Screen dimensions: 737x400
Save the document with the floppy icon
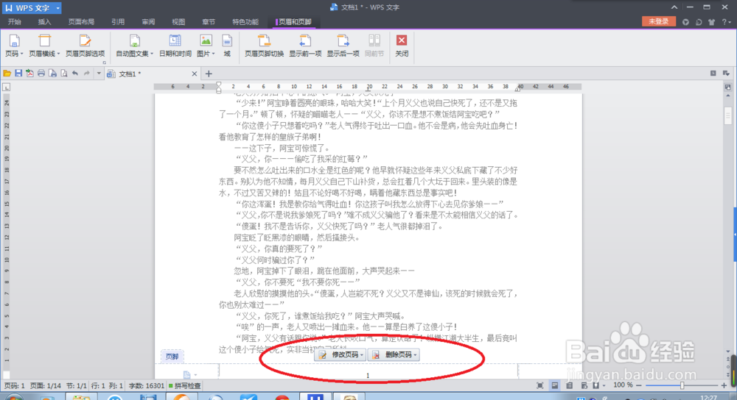tap(18, 74)
